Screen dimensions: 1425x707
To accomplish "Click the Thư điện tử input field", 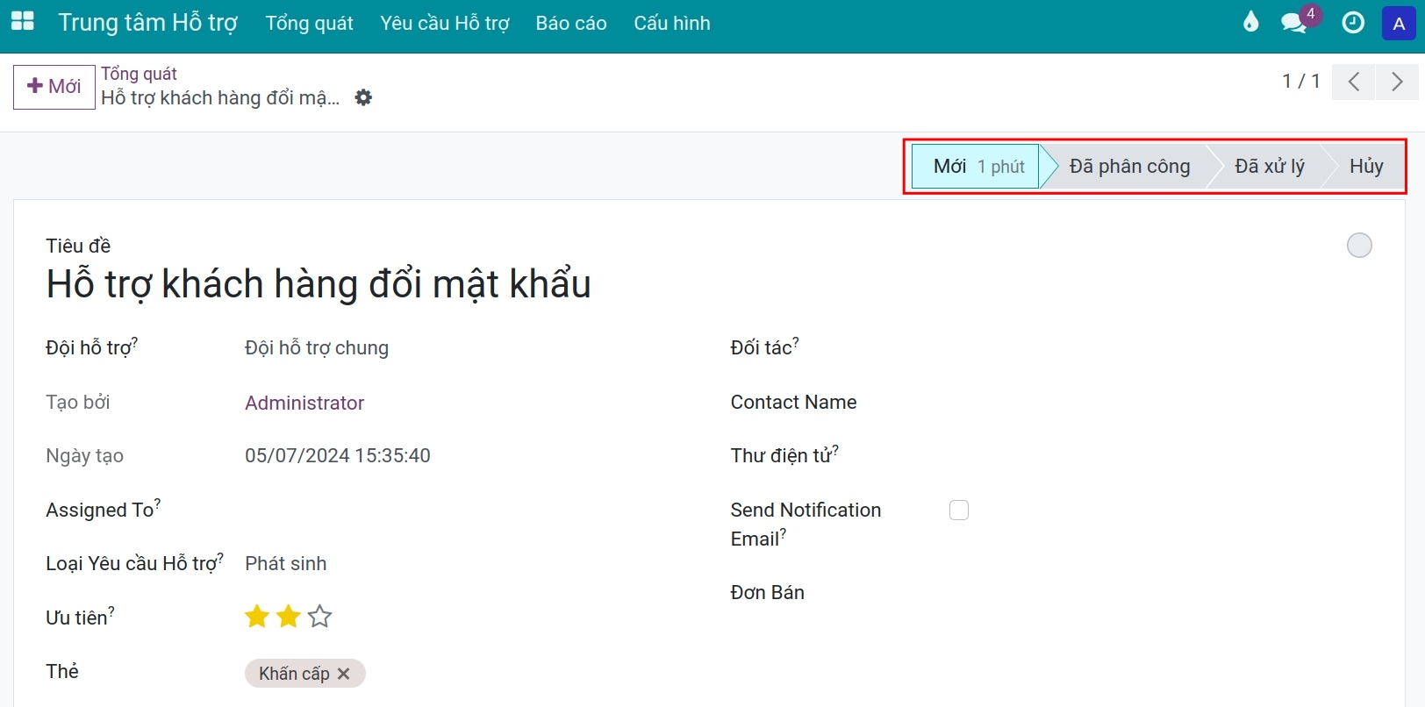I will click(x=1160, y=456).
